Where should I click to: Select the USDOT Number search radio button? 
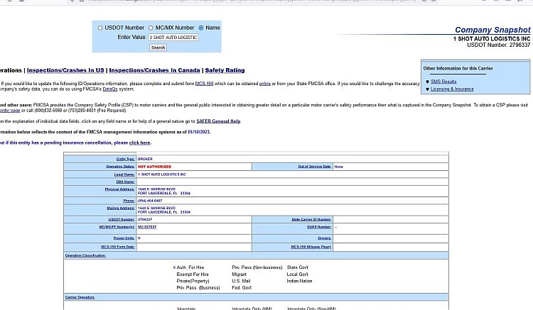100,28
